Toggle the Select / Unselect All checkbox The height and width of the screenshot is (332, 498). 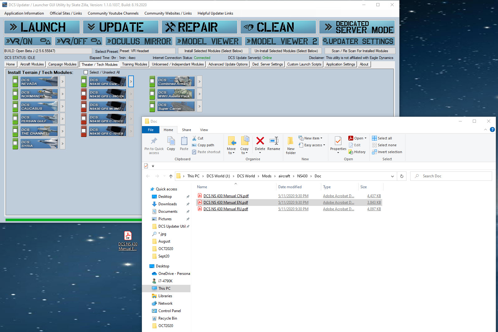pos(86,72)
